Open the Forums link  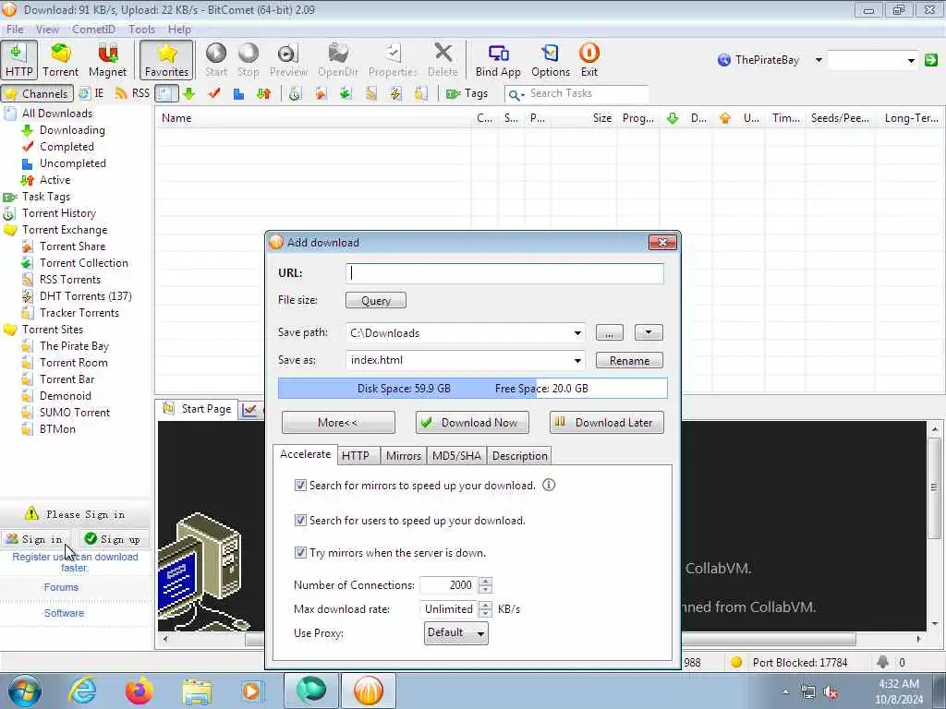(61, 587)
